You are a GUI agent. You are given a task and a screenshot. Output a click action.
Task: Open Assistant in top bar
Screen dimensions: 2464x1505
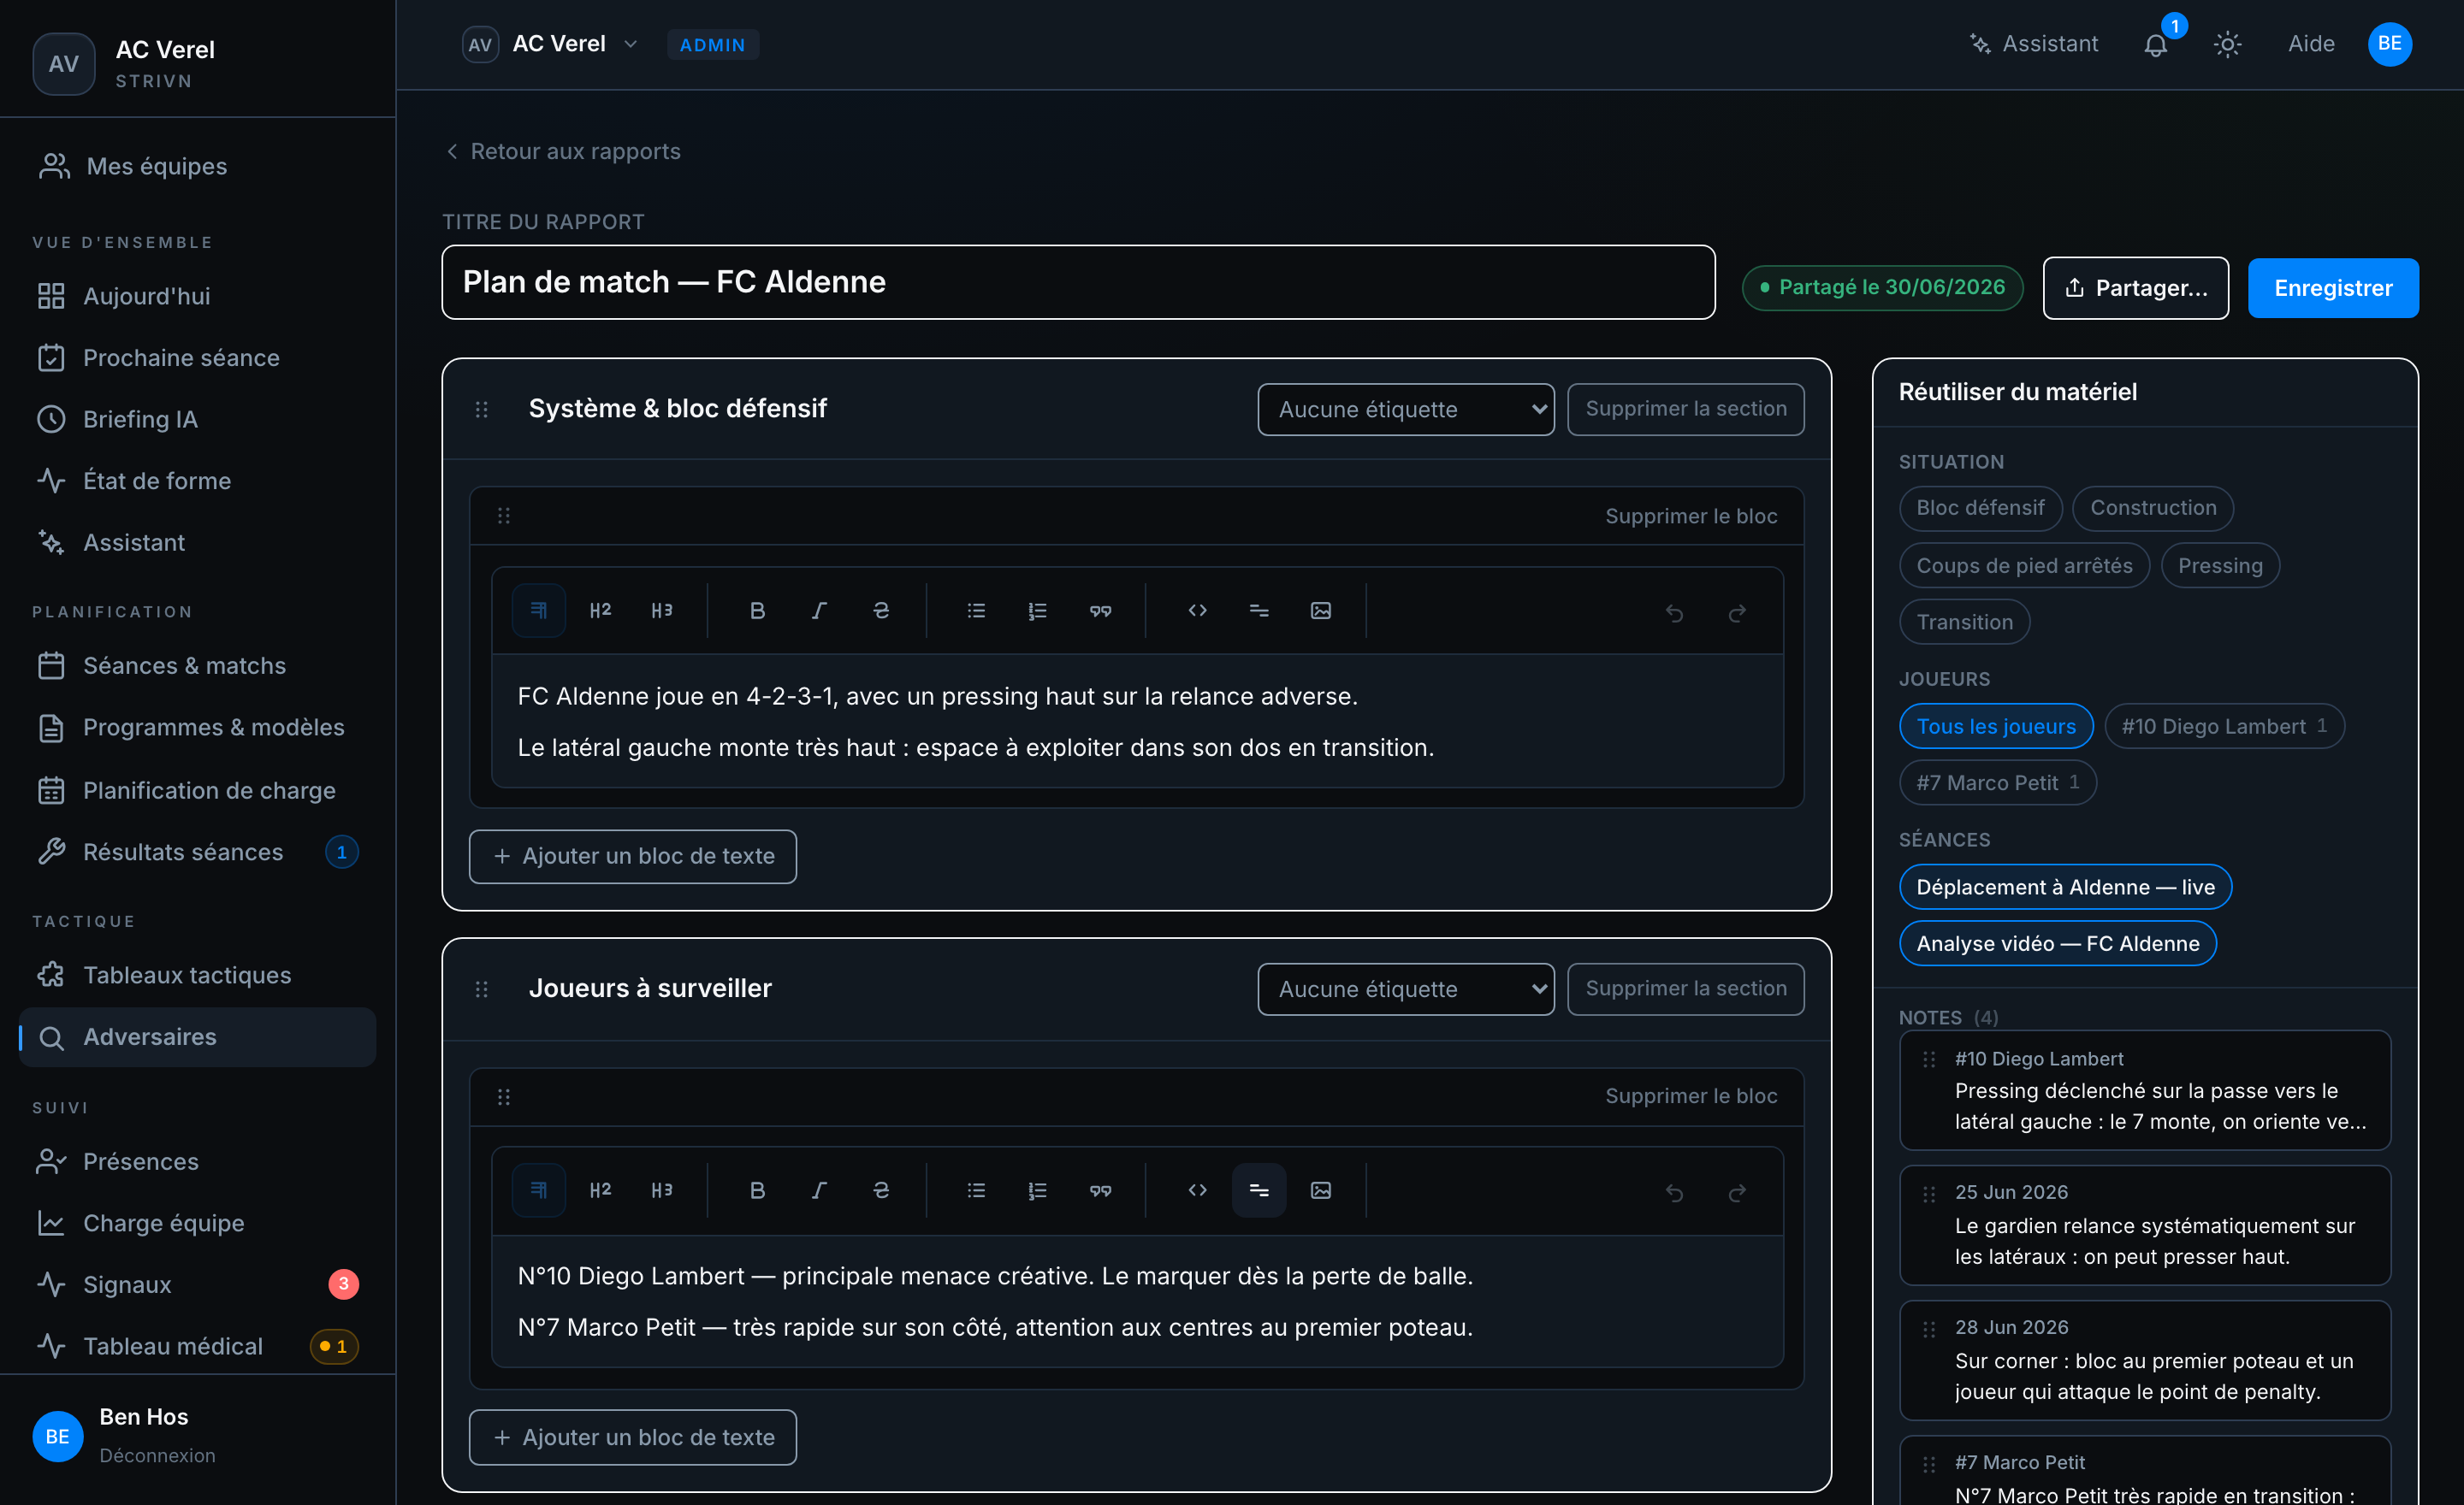click(x=2033, y=44)
